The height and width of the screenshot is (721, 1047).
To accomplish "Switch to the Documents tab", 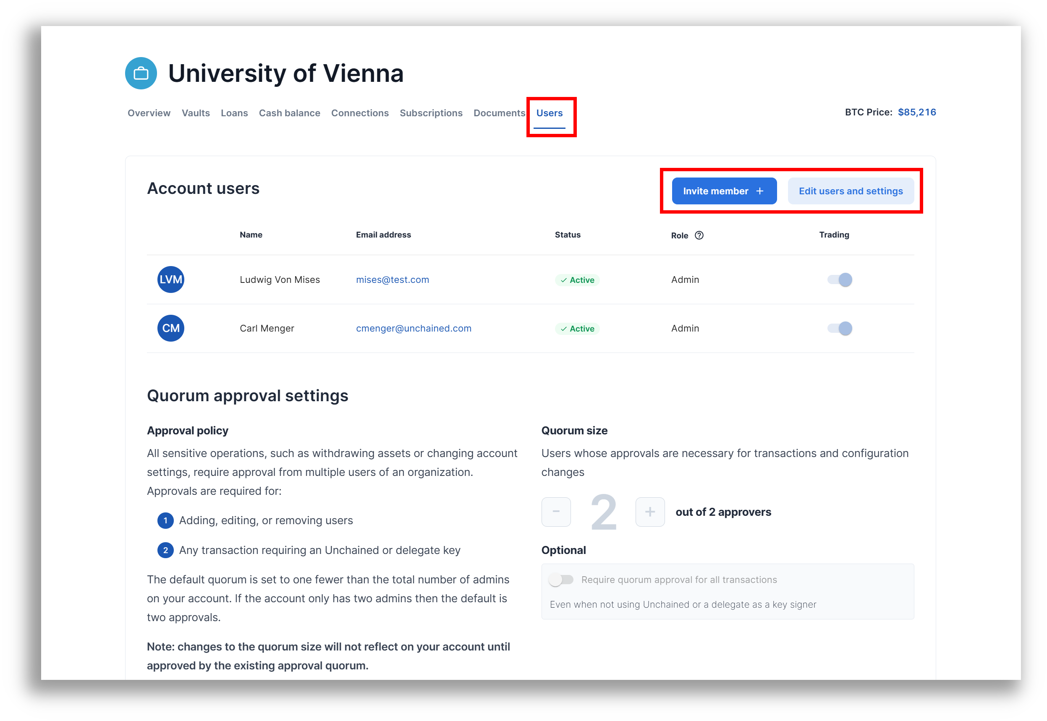I will [499, 113].
